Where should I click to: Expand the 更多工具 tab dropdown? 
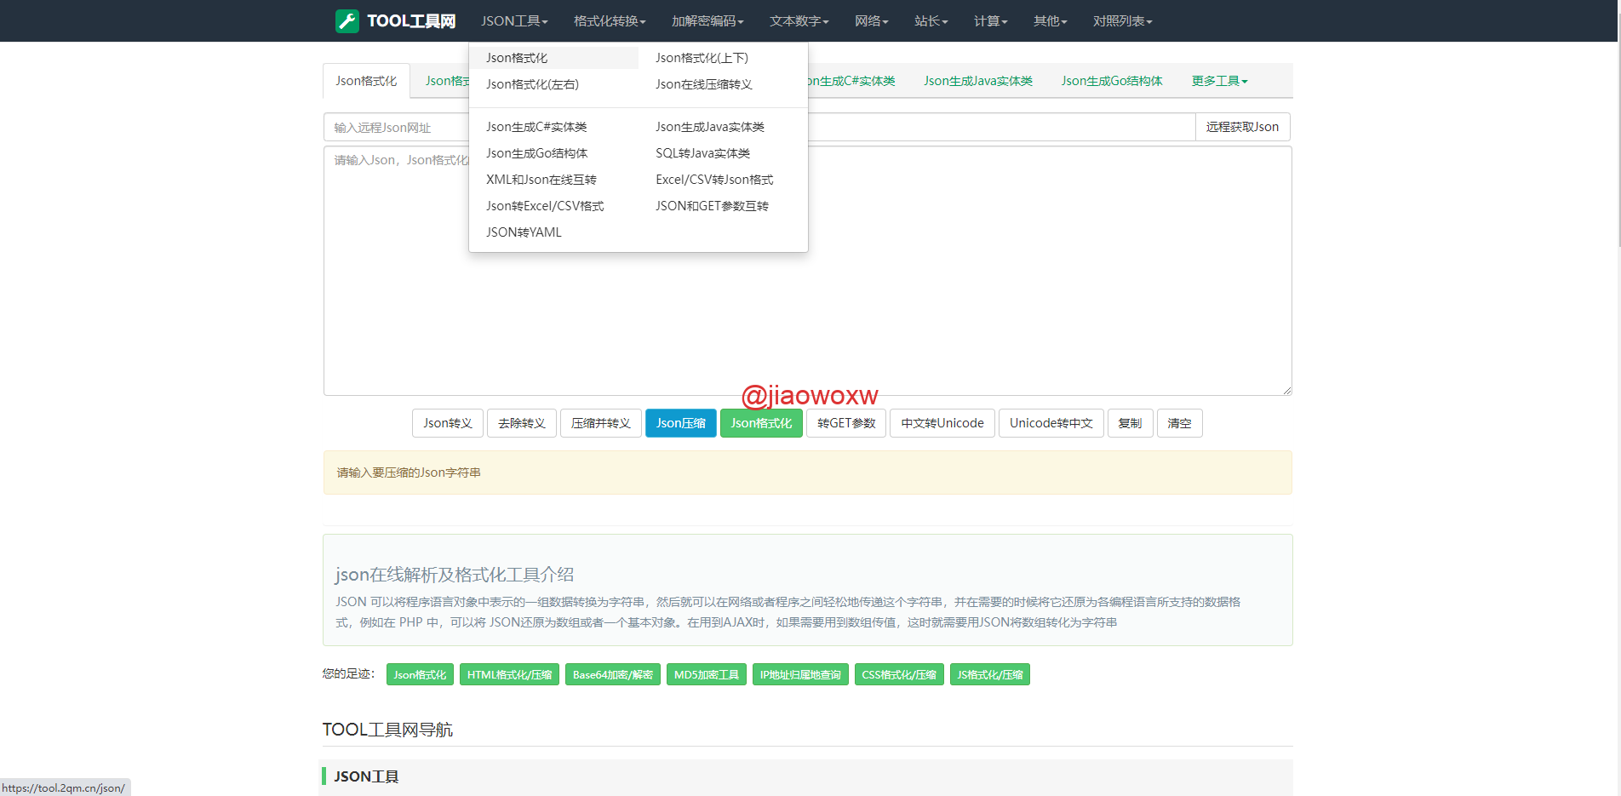[x=1219, y=81]
